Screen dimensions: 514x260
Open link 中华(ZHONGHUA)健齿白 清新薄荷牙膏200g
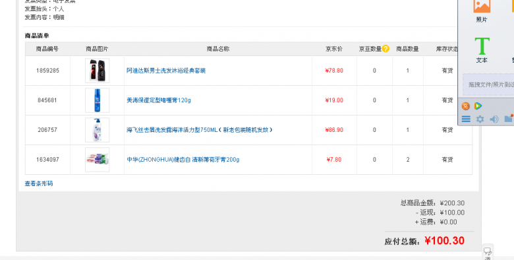[x=183, y=160]
